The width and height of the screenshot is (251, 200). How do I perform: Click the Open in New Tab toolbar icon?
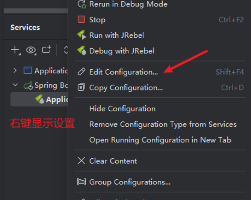coord(47,50)
